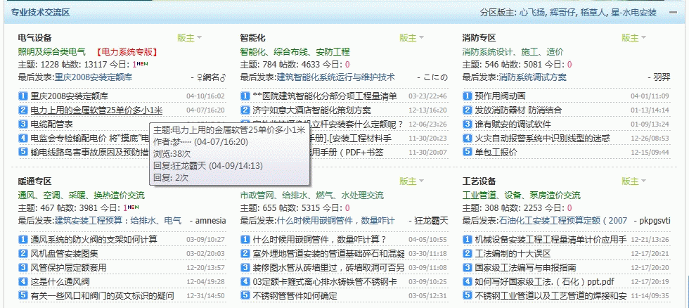Click number 2 icon beside 风机盘管安装图集
Viewport: 689px width, 308px height.
pos(23,253)
